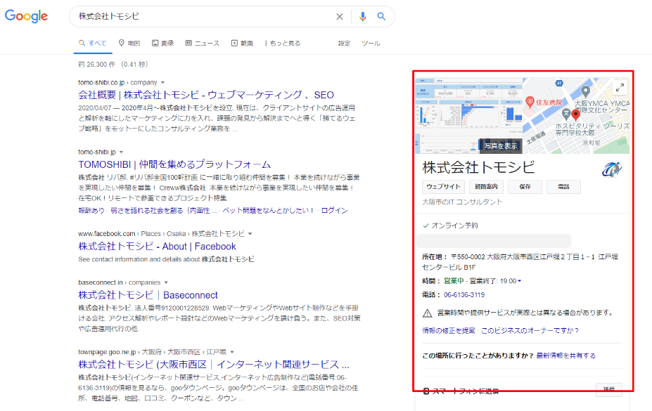The image size is (652, 411).
Task: Switch to the 画像 tab
Action: point(162,43)
